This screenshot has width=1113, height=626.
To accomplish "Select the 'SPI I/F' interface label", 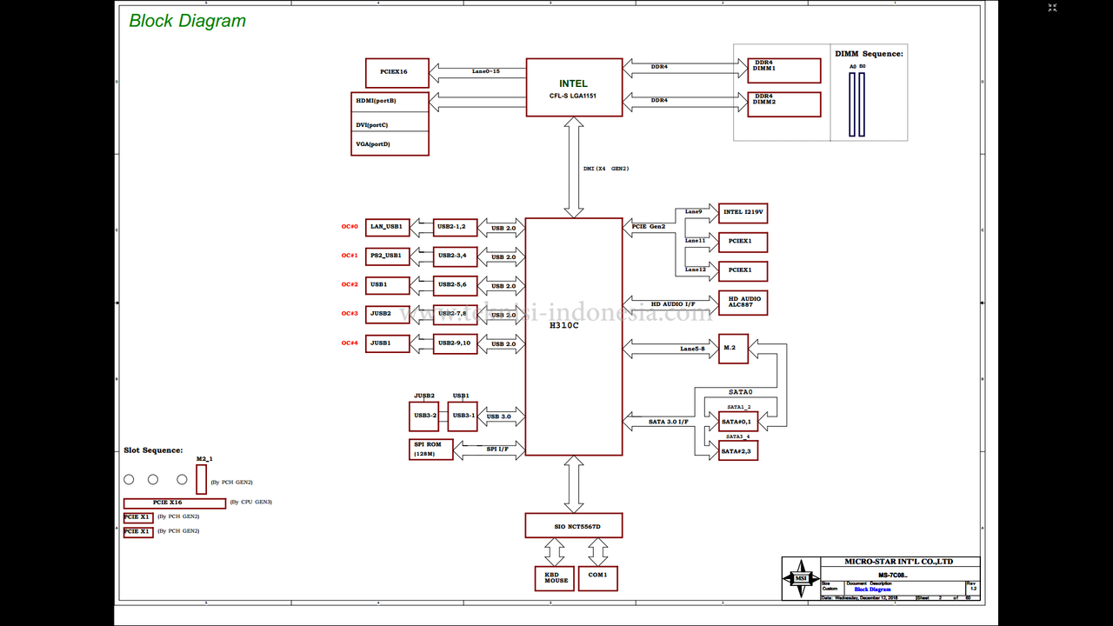I will click(497, 450).
